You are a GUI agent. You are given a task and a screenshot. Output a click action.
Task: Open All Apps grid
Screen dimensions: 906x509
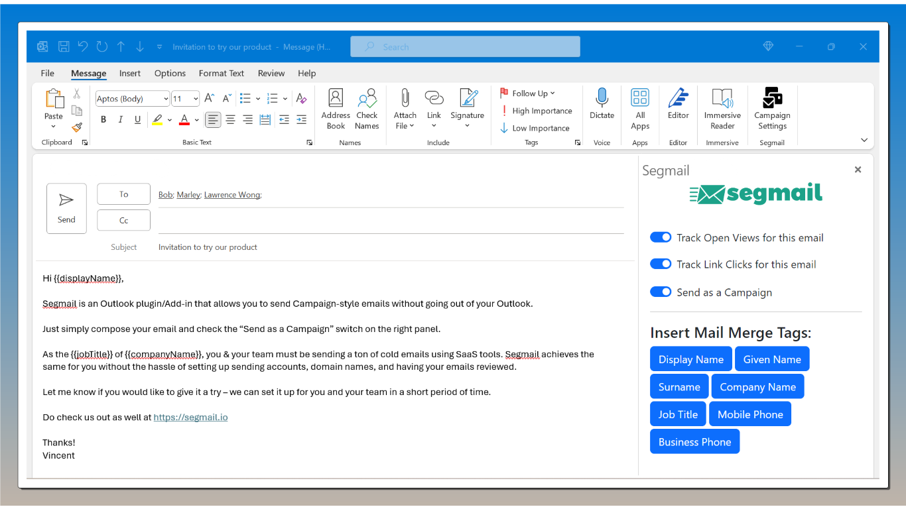(640, 109)
